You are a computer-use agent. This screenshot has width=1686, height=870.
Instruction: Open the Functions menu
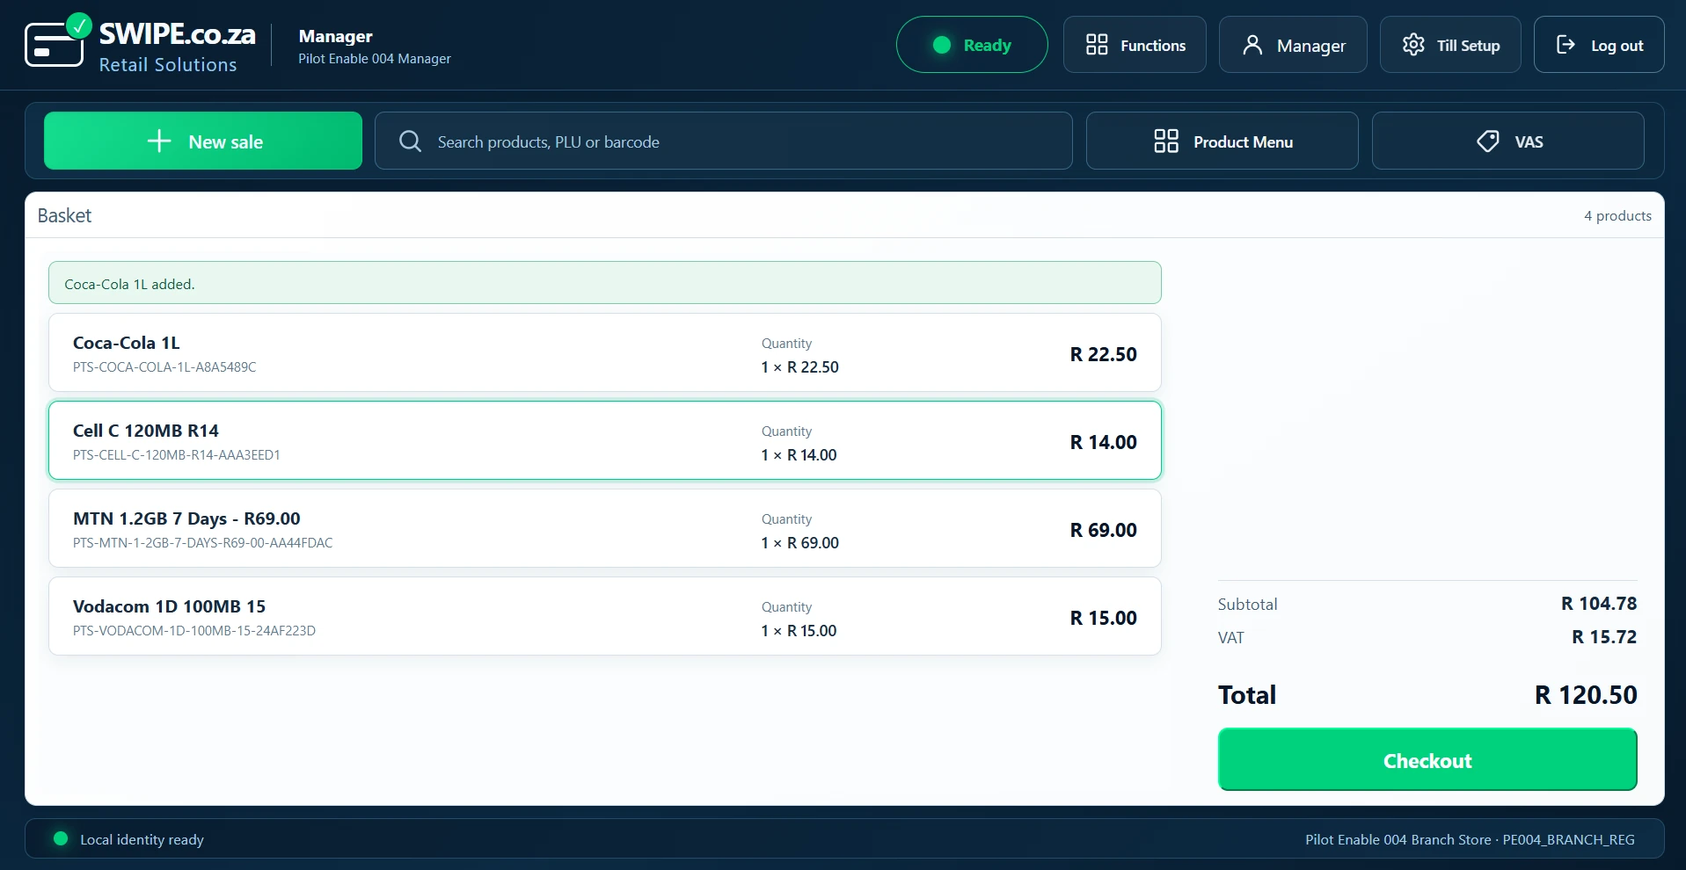(x=1135, y=45)
